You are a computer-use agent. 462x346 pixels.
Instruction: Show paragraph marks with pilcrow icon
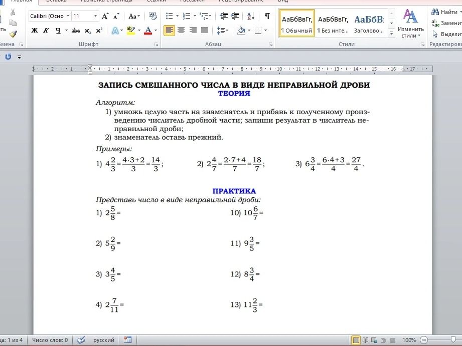pyautogui.click(x=267, y=16)
